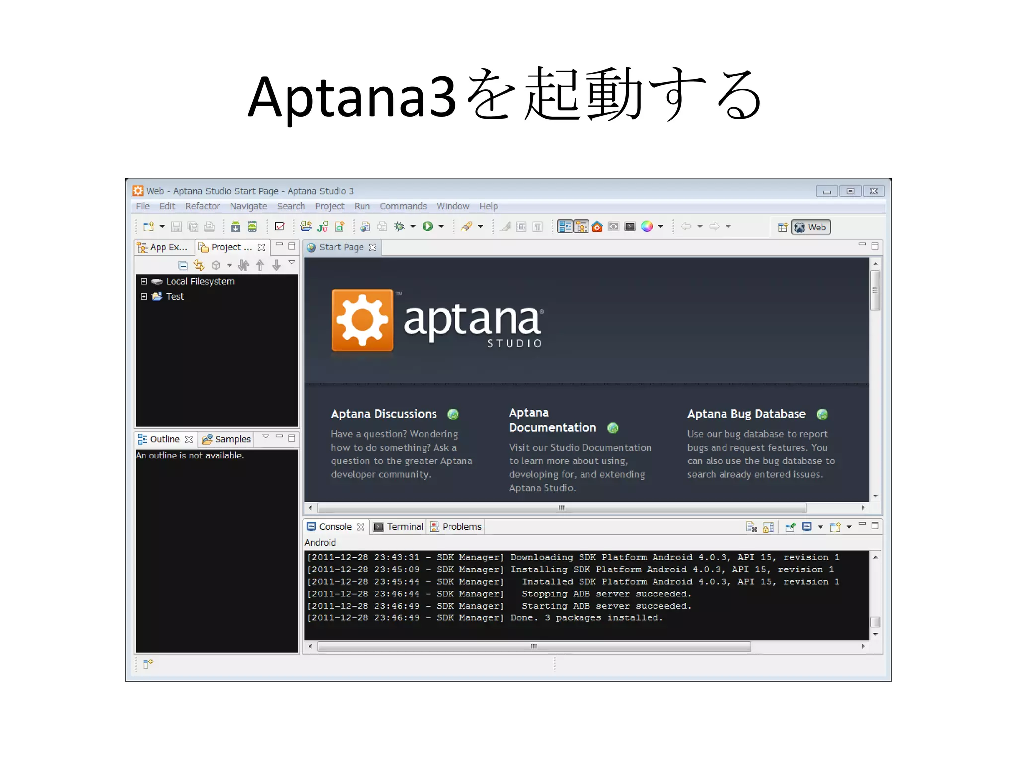Viewport: 1017px width, 763px height.
Task: Open the Aptana Discussions link
Action: 383,414
